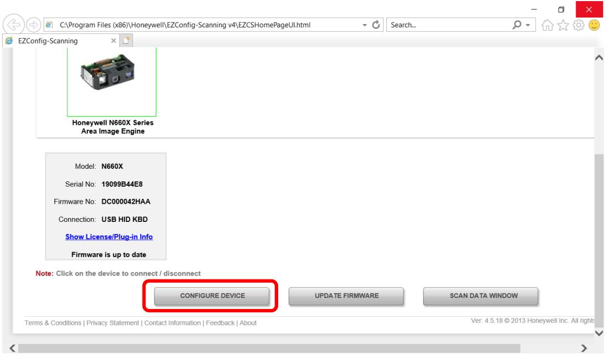609x355 pixels.
Task: Select the EZConfig-Scanning tab
Action: (59, 41)
